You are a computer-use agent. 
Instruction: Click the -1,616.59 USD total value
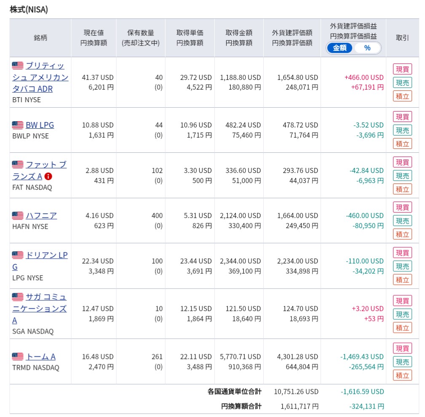point(362,392)
